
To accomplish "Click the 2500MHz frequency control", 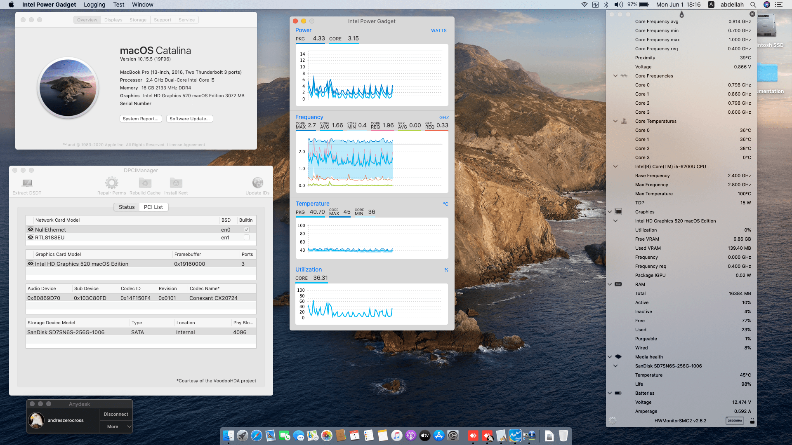I will pyautogui.click(x=736, y=421).
